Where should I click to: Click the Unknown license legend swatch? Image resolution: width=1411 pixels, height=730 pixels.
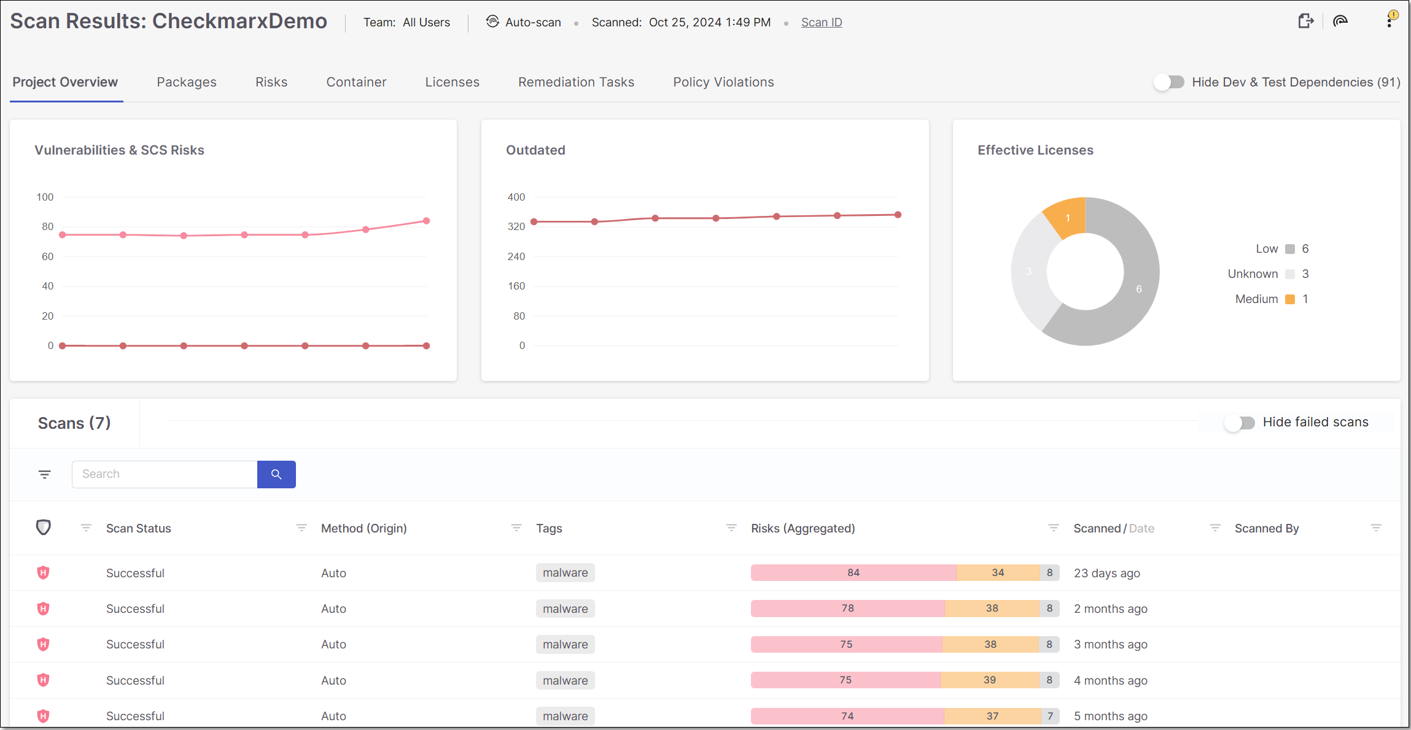click(x=1290, y=274)
